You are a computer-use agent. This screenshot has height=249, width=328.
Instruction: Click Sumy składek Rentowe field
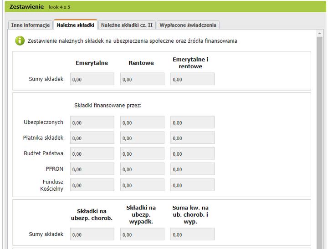click(x=142, y=79)
